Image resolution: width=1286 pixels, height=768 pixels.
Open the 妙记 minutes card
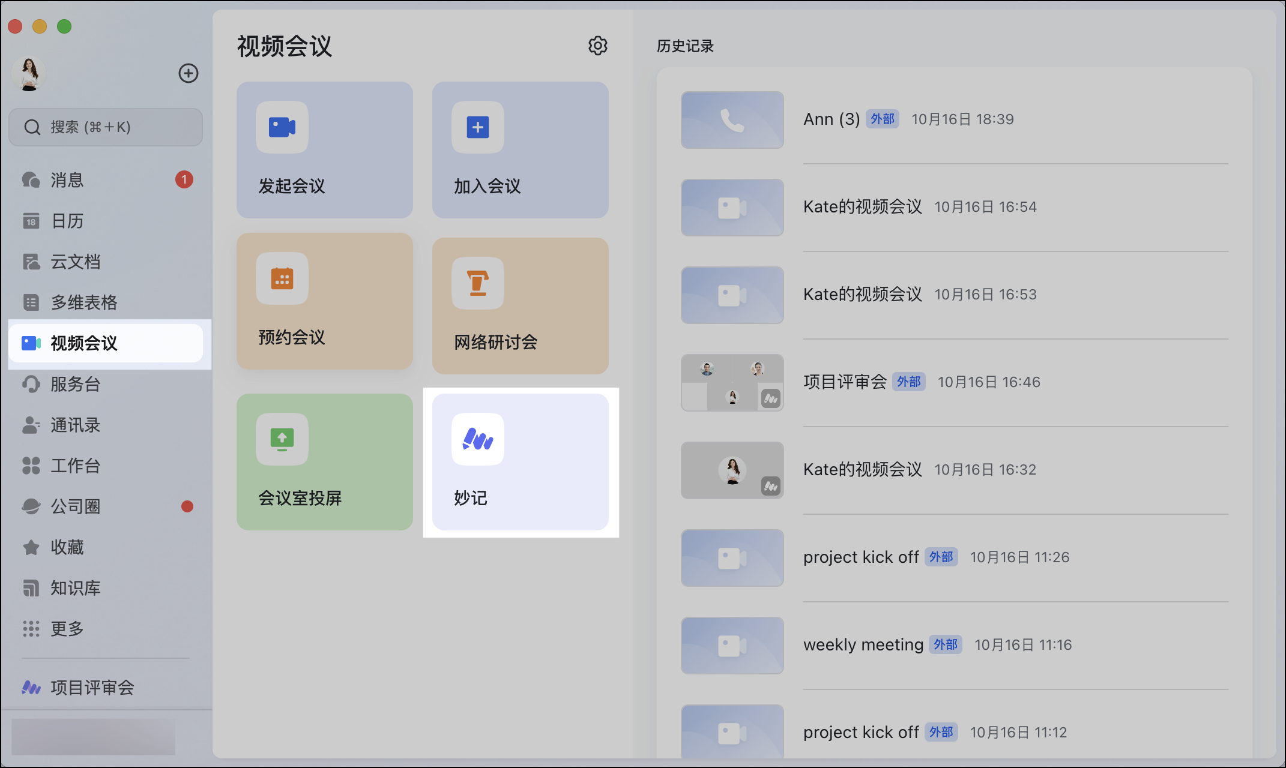click(520, 462)
